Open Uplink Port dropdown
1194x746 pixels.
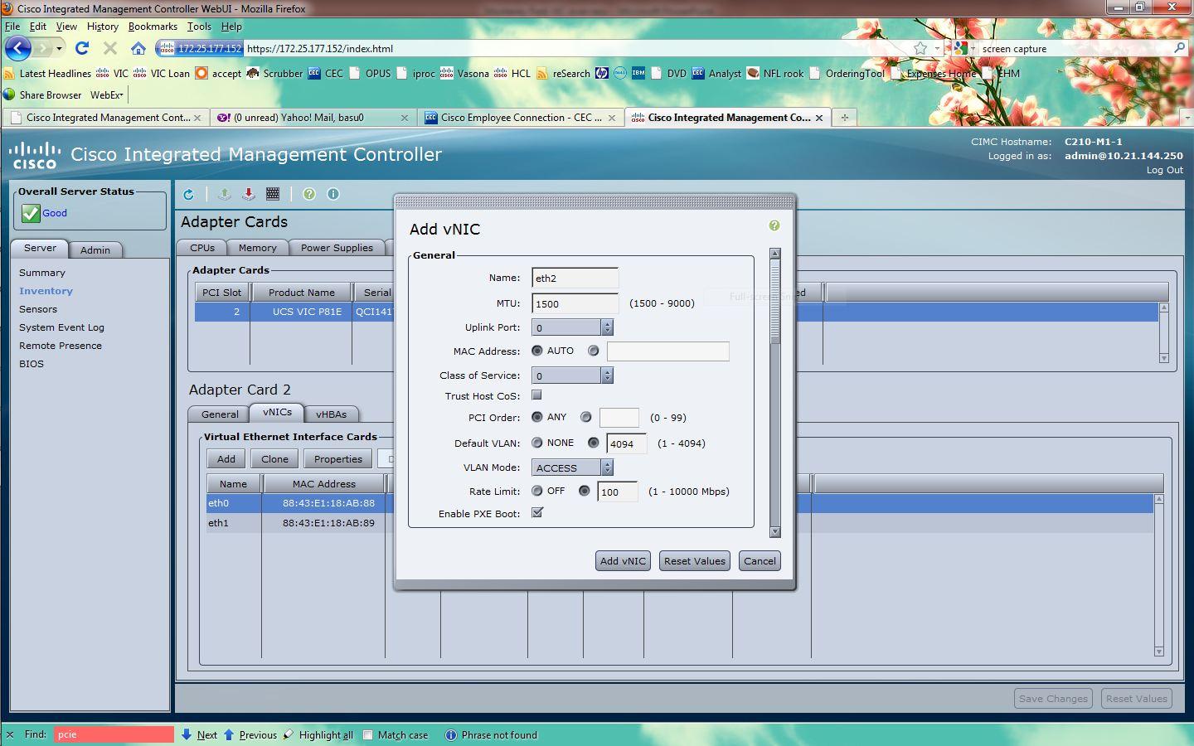[x=572, y=327]
